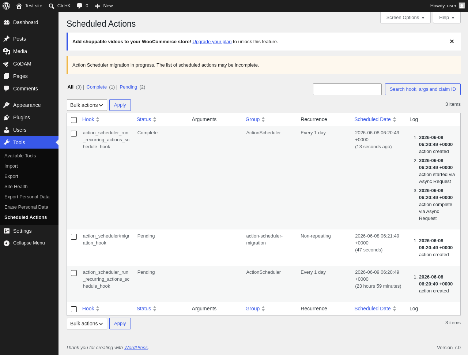Click the action-scheduler-migration group text
This screenshot has width=468, height=355.
tap(264, 239)
